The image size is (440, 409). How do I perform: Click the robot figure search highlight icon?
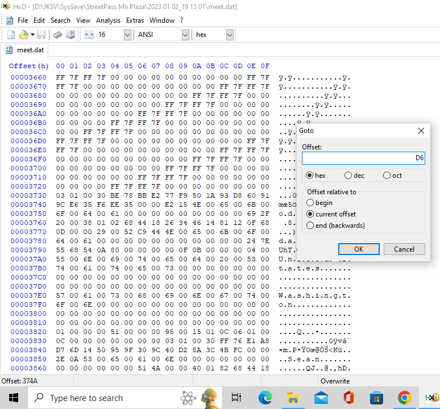210,398
